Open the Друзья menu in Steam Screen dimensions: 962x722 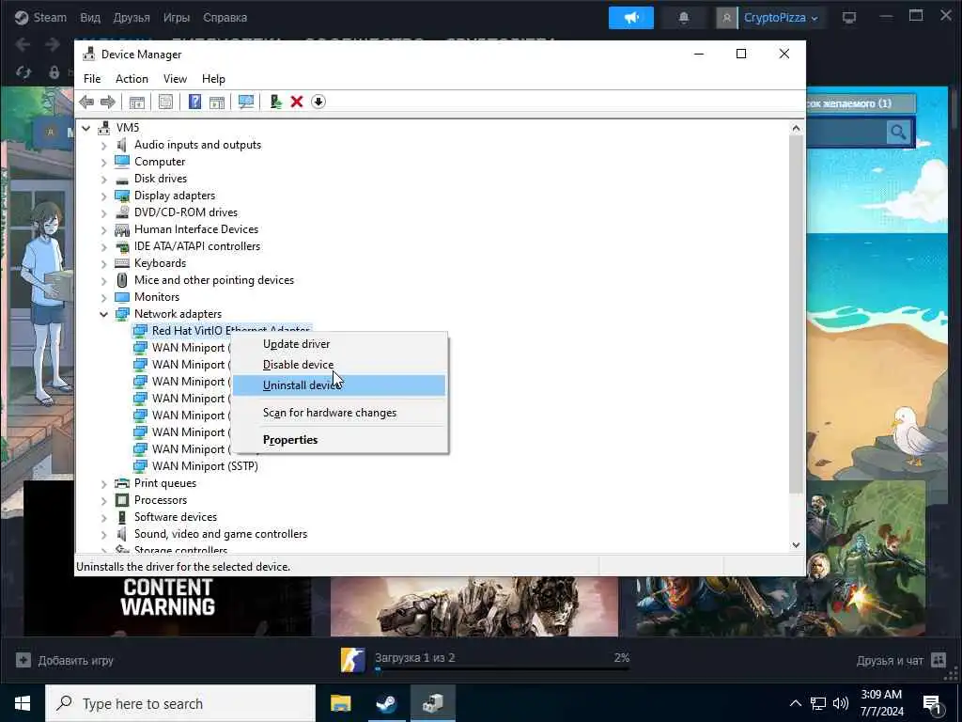point(132,17)
